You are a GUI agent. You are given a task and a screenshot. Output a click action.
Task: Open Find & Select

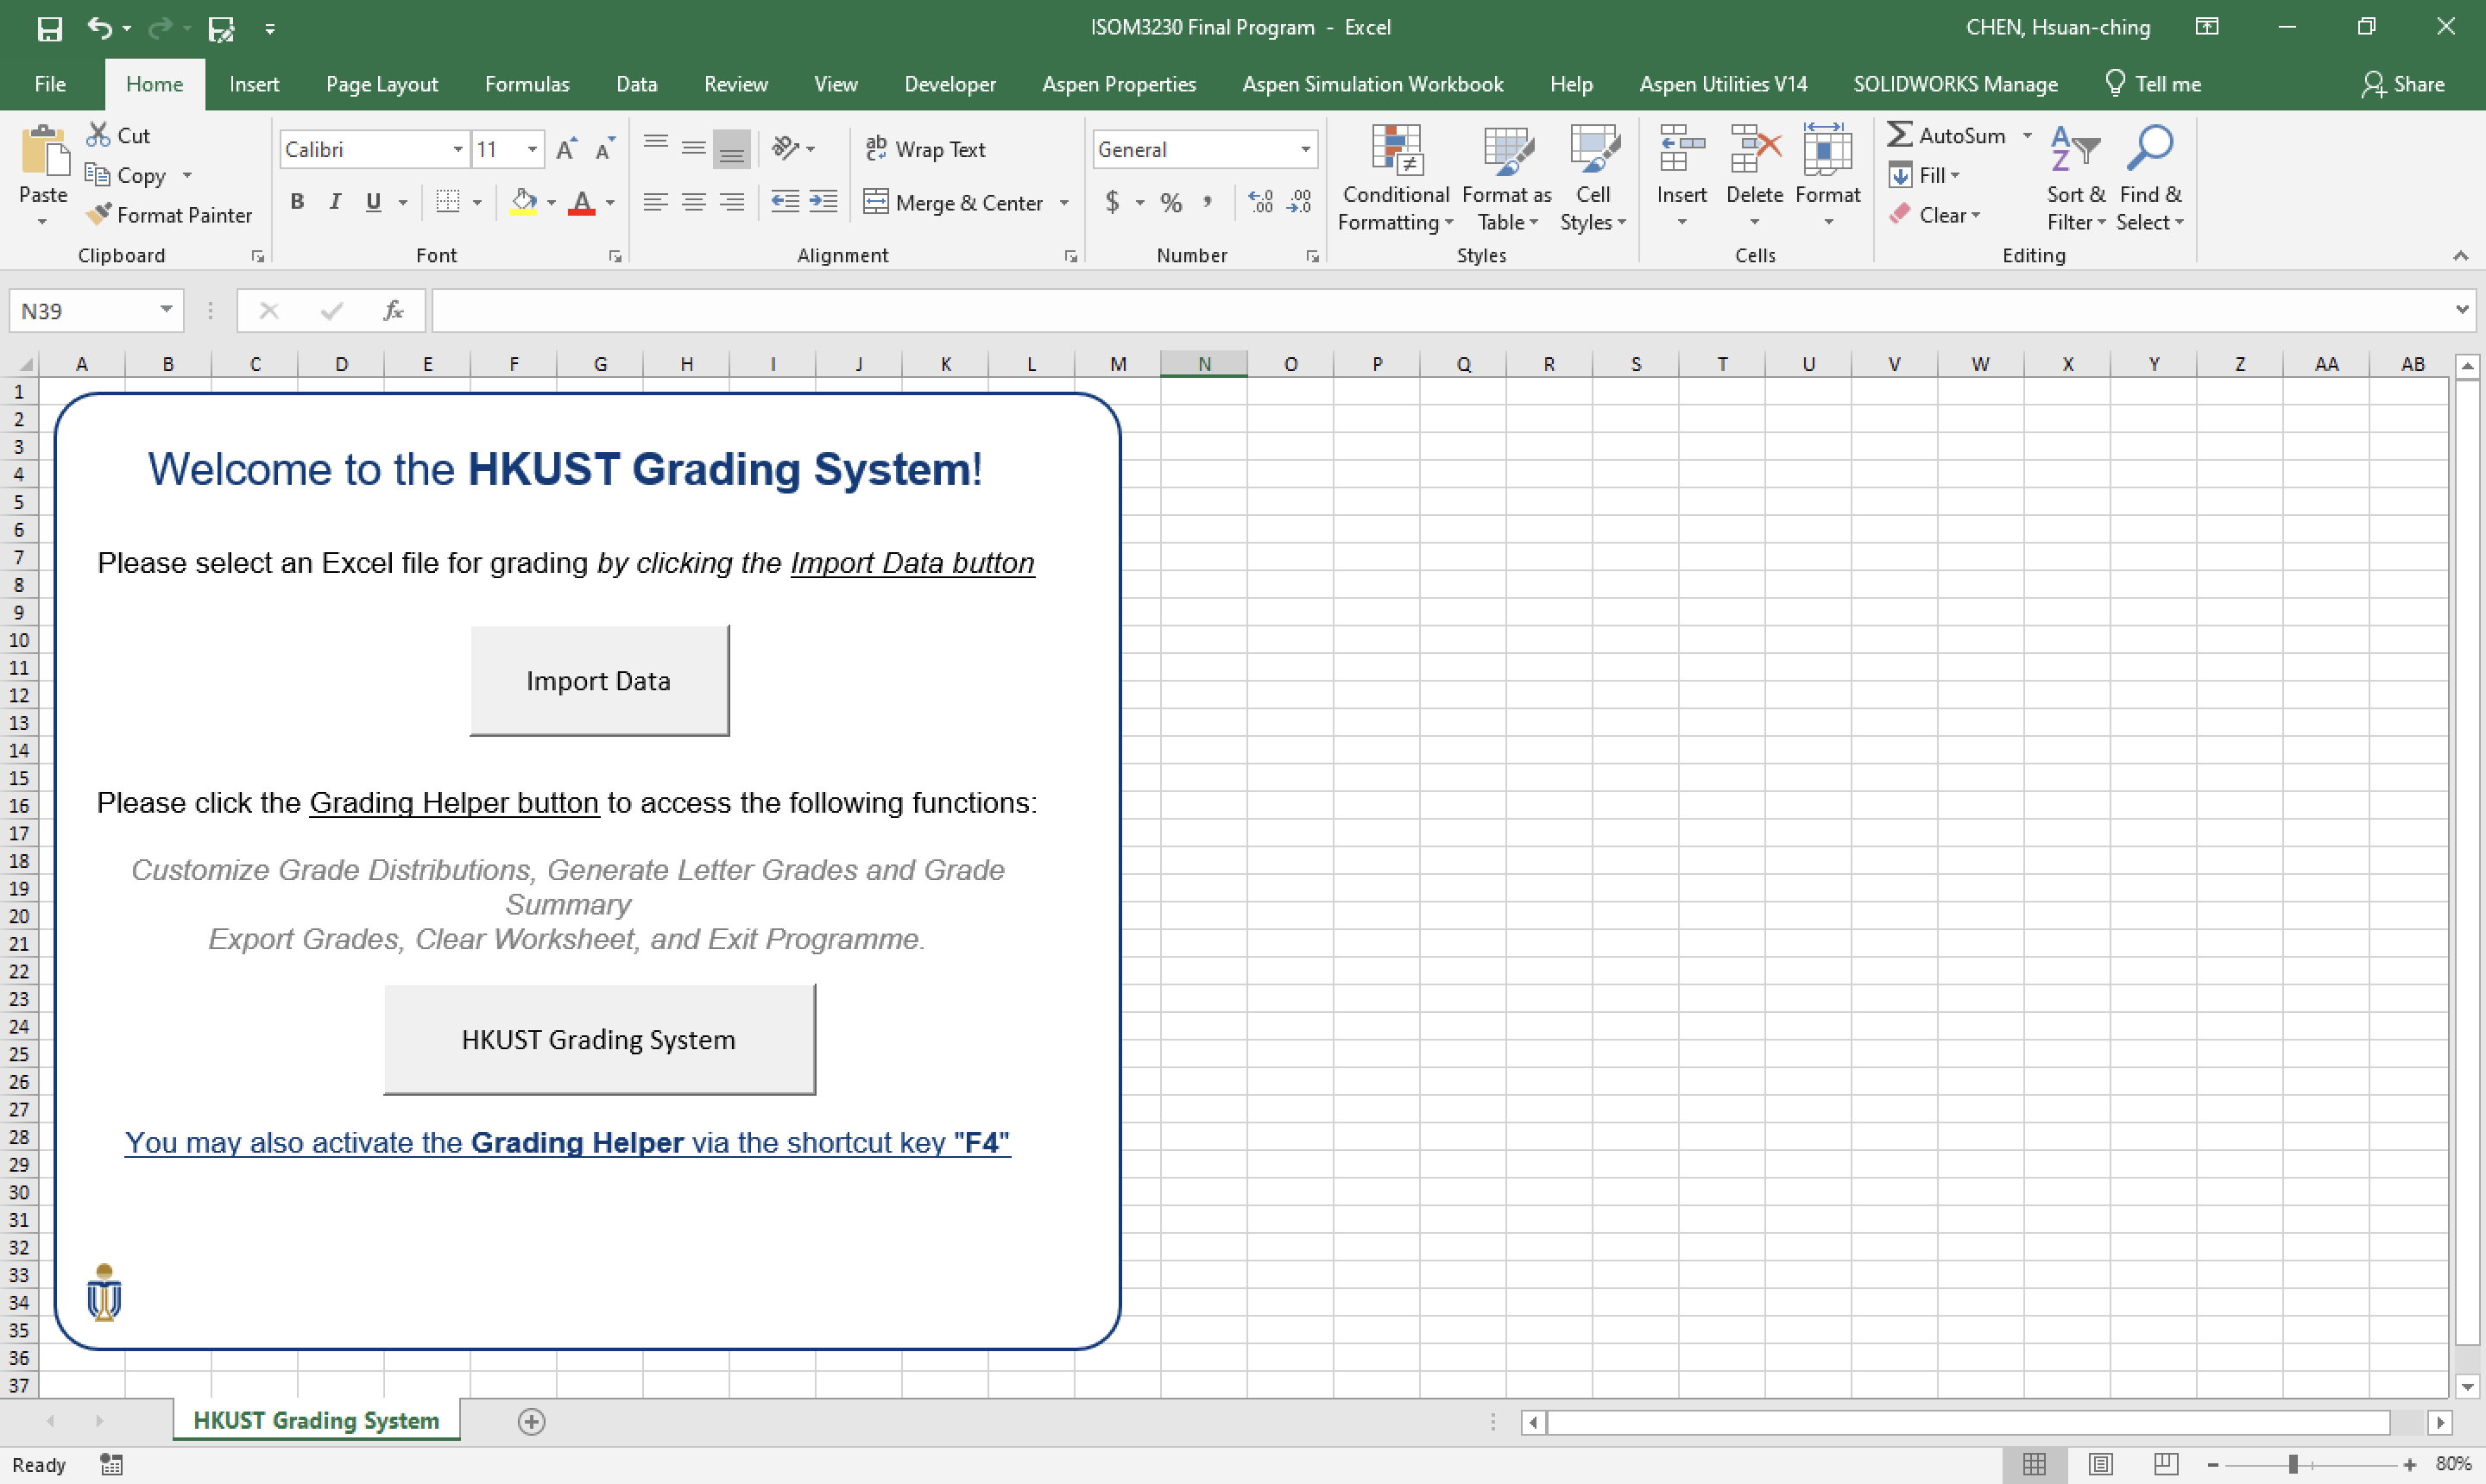[x=2151, y=178]
